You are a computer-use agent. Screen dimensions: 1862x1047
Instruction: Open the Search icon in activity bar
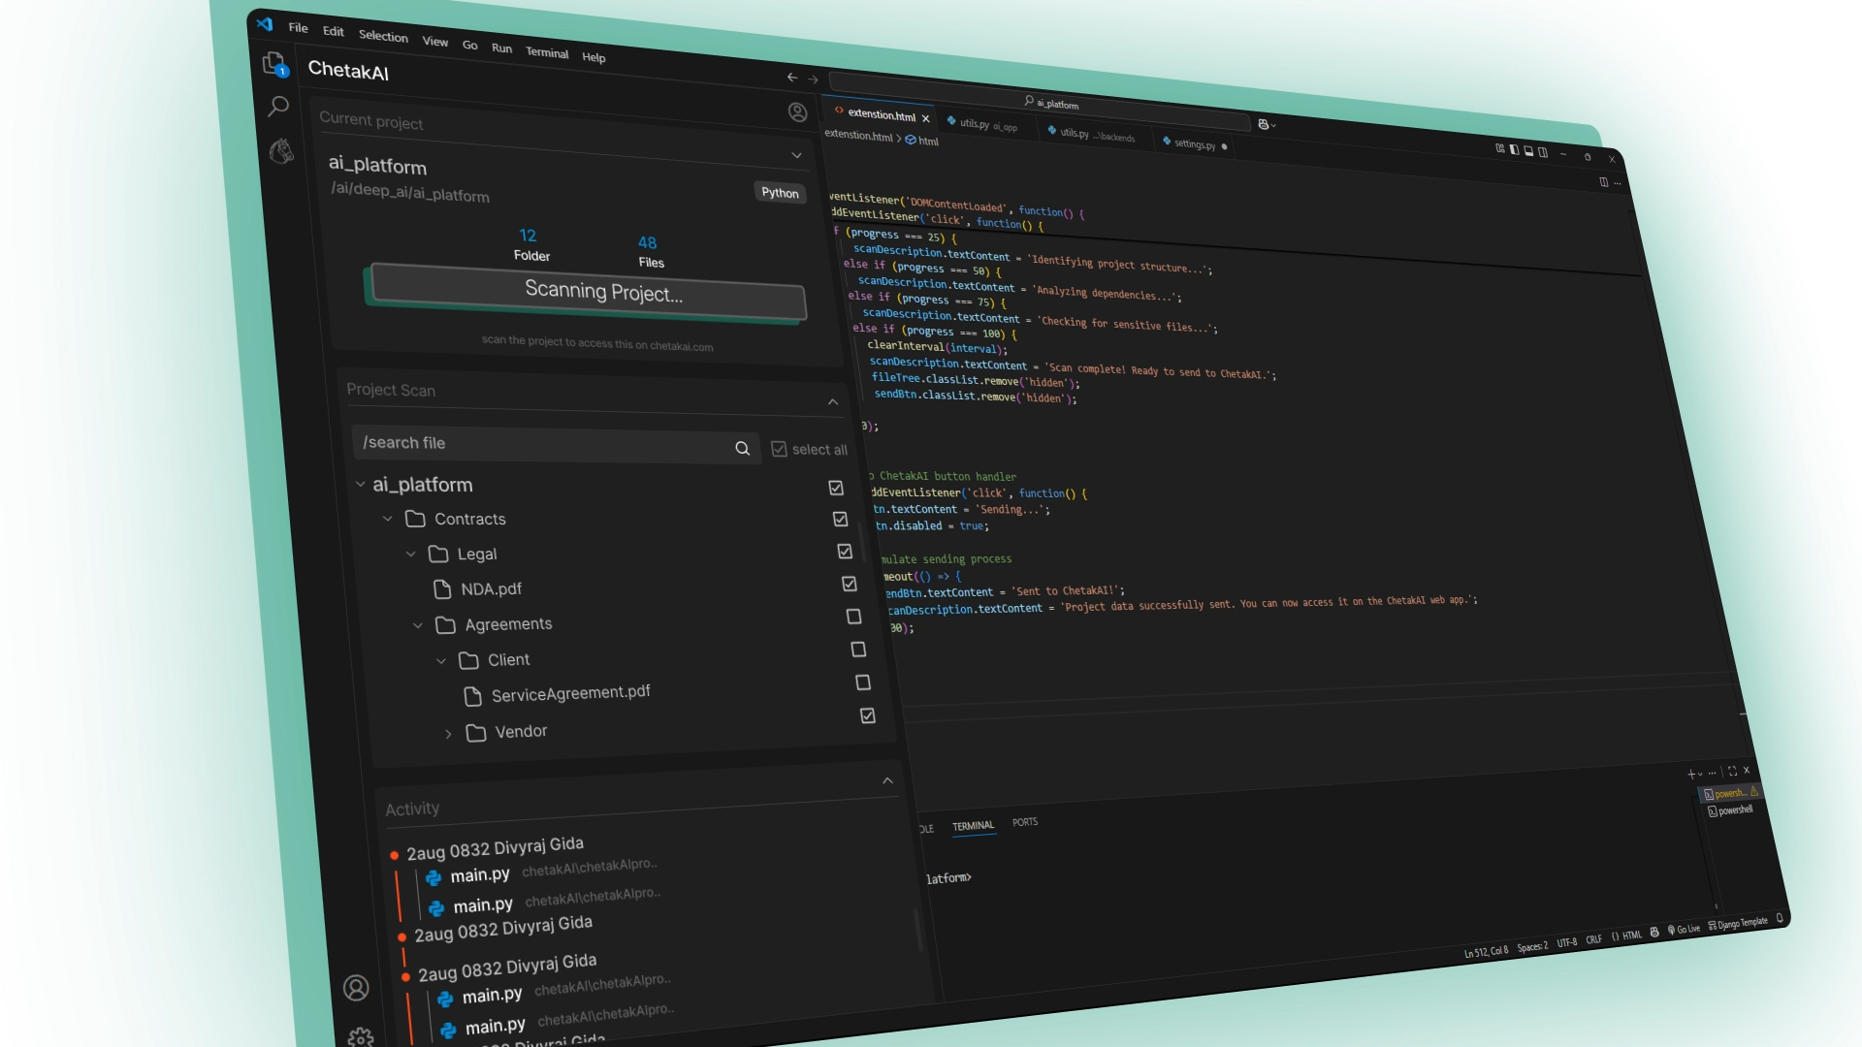coord(278,106)
